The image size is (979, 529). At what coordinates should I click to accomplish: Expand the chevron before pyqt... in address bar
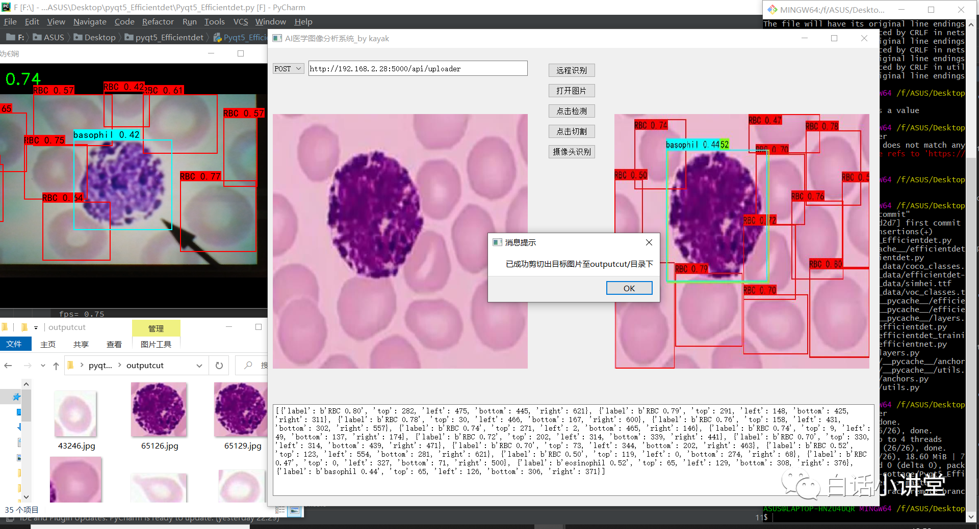tap(82, 365)
